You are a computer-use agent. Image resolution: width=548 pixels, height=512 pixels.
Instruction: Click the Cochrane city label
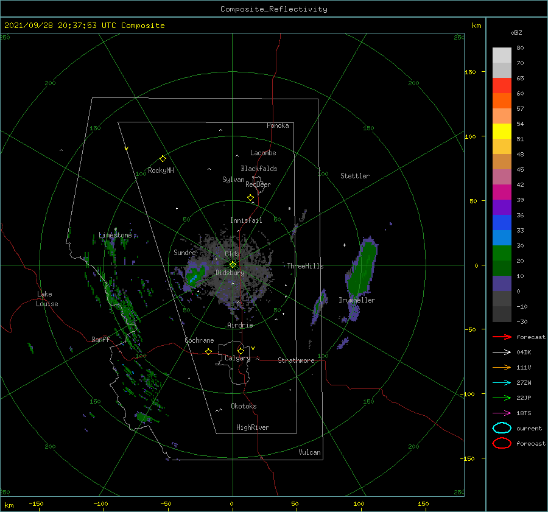point(199,340)
